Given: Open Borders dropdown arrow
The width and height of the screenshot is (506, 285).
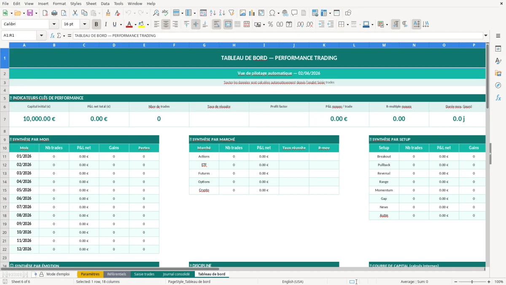Looking at the screenshot, I should pos(347,24).
